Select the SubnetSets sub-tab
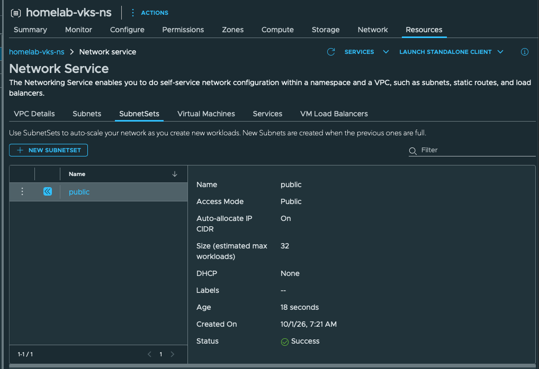This screenshot has height=369, width=539. [x=139, y=114]
